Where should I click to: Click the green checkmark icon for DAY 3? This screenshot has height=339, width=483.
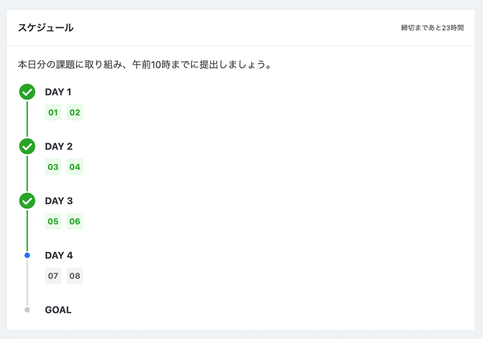click(27, 201)
